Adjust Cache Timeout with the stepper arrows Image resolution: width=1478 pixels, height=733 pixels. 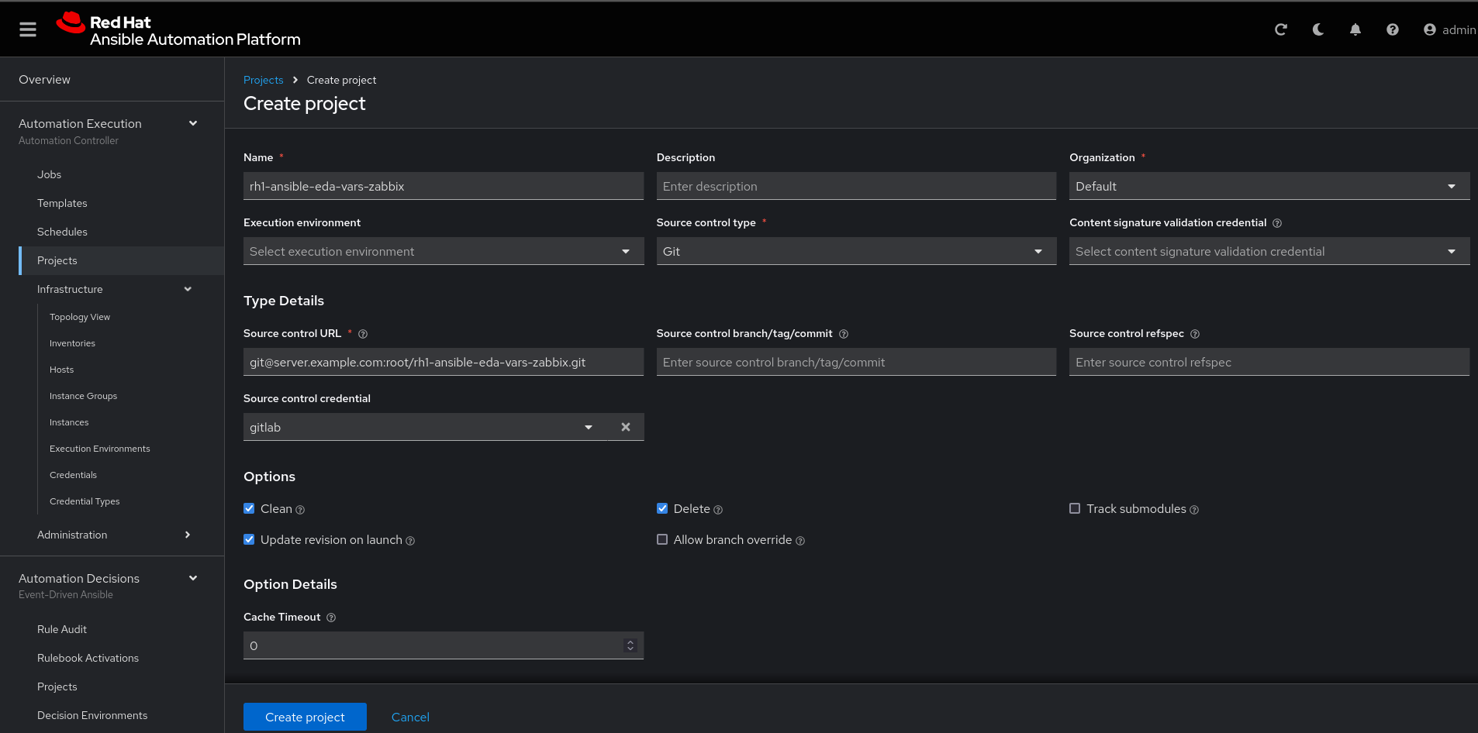[630, 645]
